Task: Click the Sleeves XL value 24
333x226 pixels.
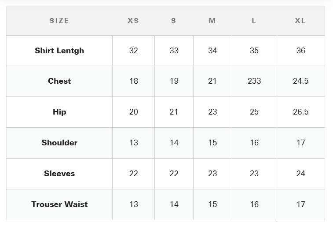Action: 301,174
